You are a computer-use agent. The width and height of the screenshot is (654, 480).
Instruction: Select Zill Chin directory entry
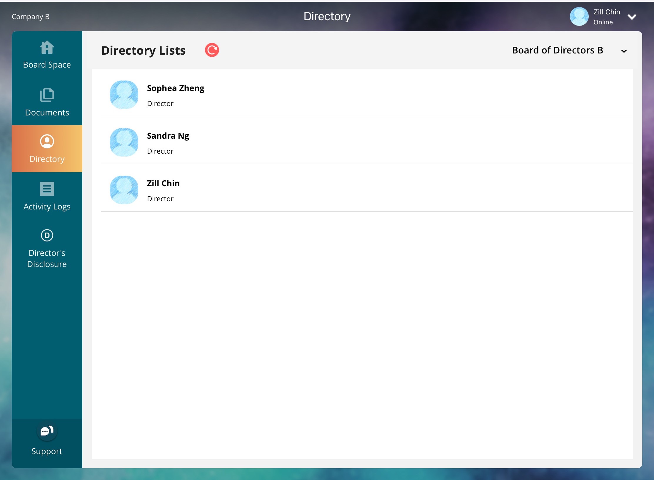pyautogui.click(x=163, y=183)
